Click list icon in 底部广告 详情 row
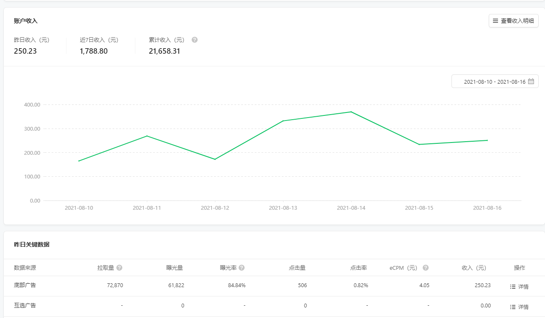The height and width of the screenshot is (318, 545). pyautogui.click(x=513, y=286)
